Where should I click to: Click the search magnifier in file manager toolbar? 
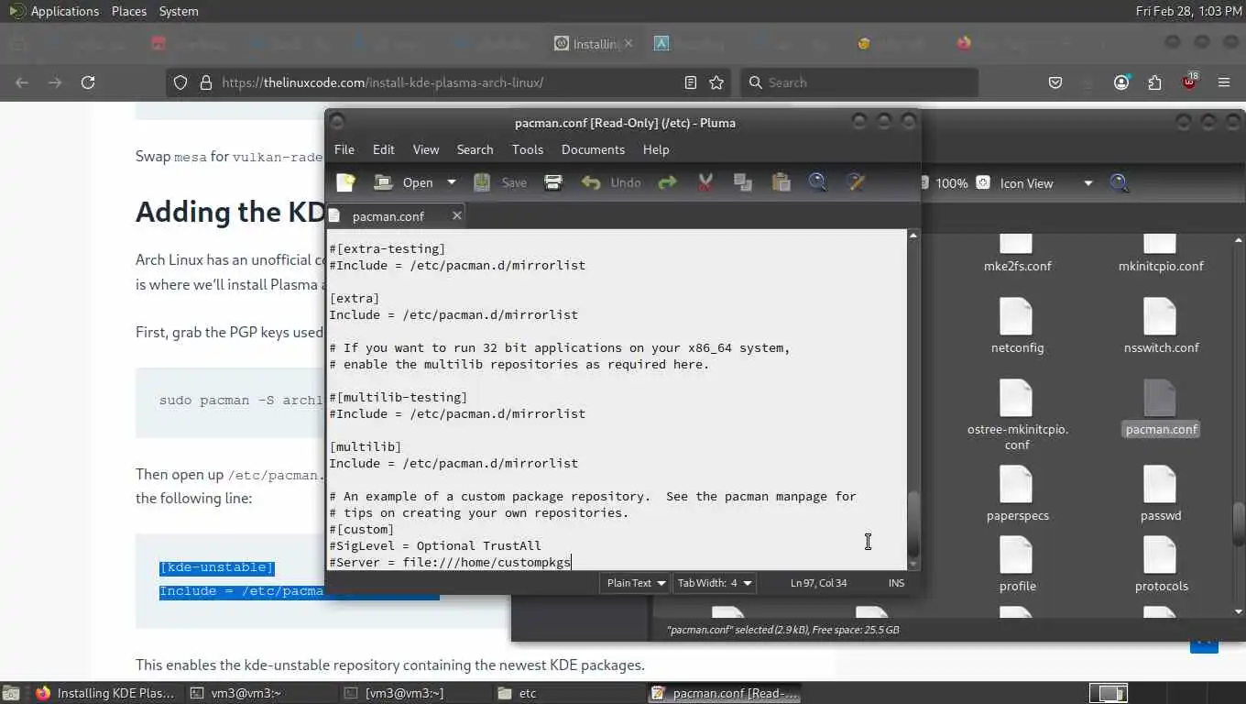(1119, 183)
